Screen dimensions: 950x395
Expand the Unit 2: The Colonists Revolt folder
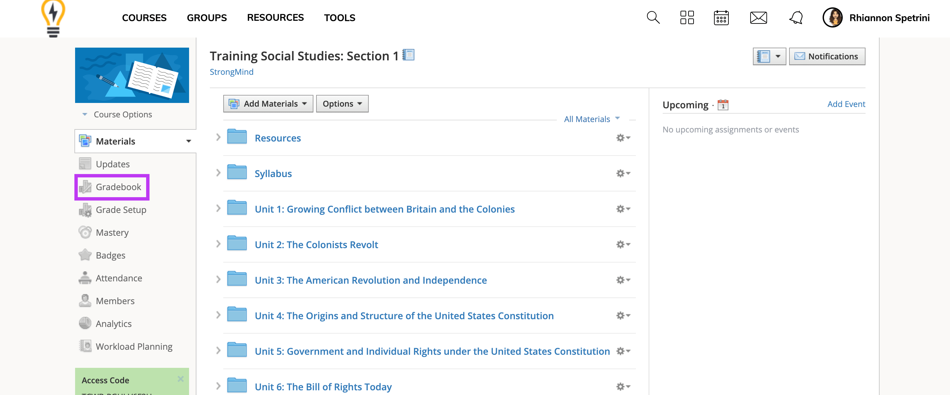218,244
